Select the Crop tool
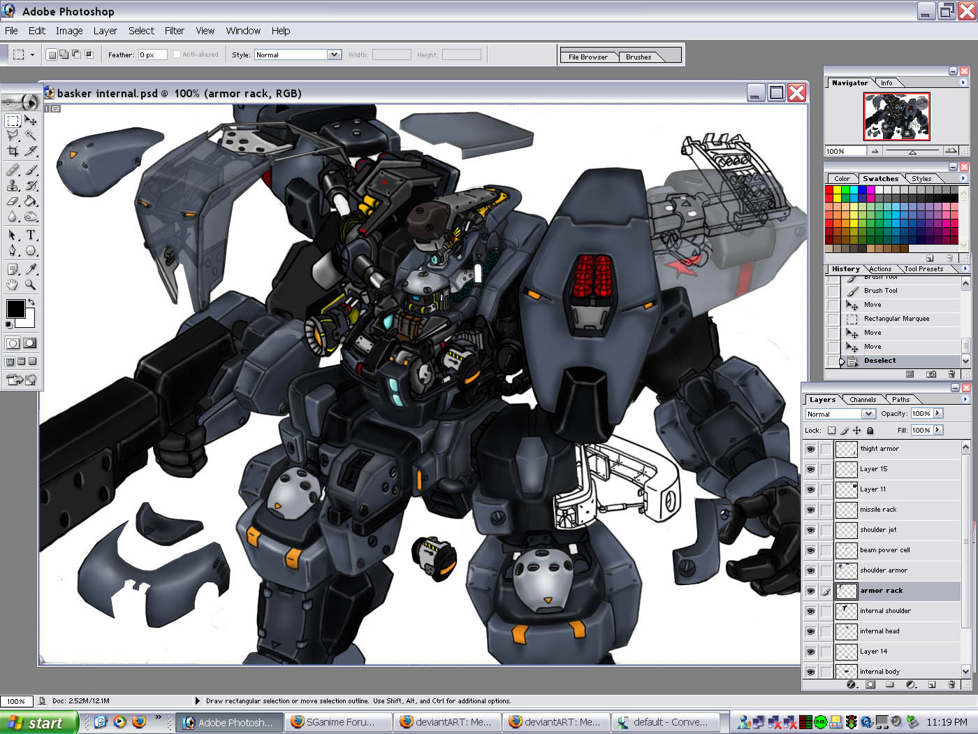 [13, 150]
